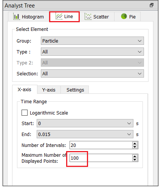This screenshot has height=188, width=161.
Task: Enable the Logarithmic Scale checkbox
Action: click(25, 113)
